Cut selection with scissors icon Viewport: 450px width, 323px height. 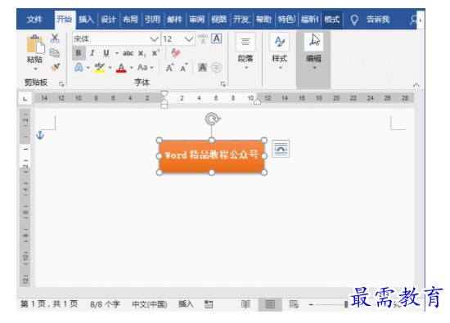[x=55, y=38]
